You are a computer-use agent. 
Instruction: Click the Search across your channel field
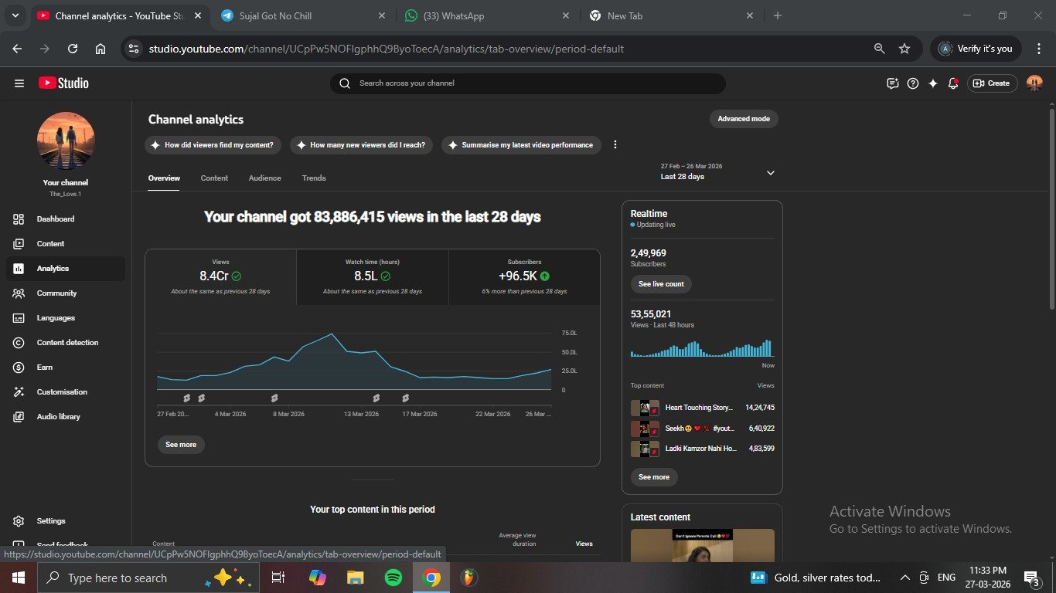click(x=533, y=83)
